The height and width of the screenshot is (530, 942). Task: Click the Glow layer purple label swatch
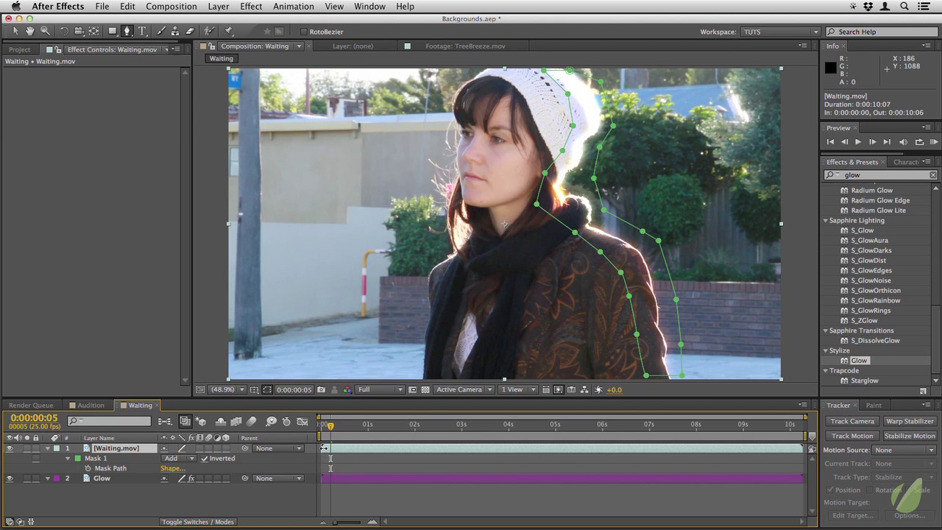pyautogui.click(x=57, y=478)
